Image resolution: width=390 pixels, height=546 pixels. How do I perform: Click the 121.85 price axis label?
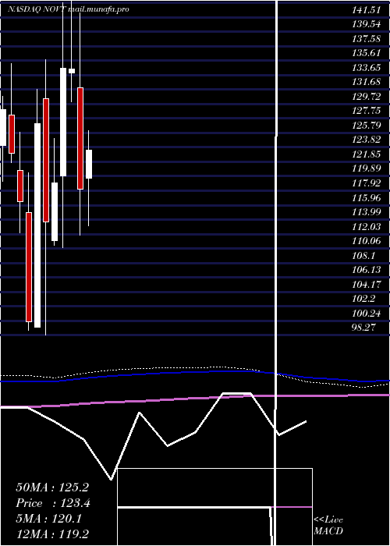(x=367, y=154)
